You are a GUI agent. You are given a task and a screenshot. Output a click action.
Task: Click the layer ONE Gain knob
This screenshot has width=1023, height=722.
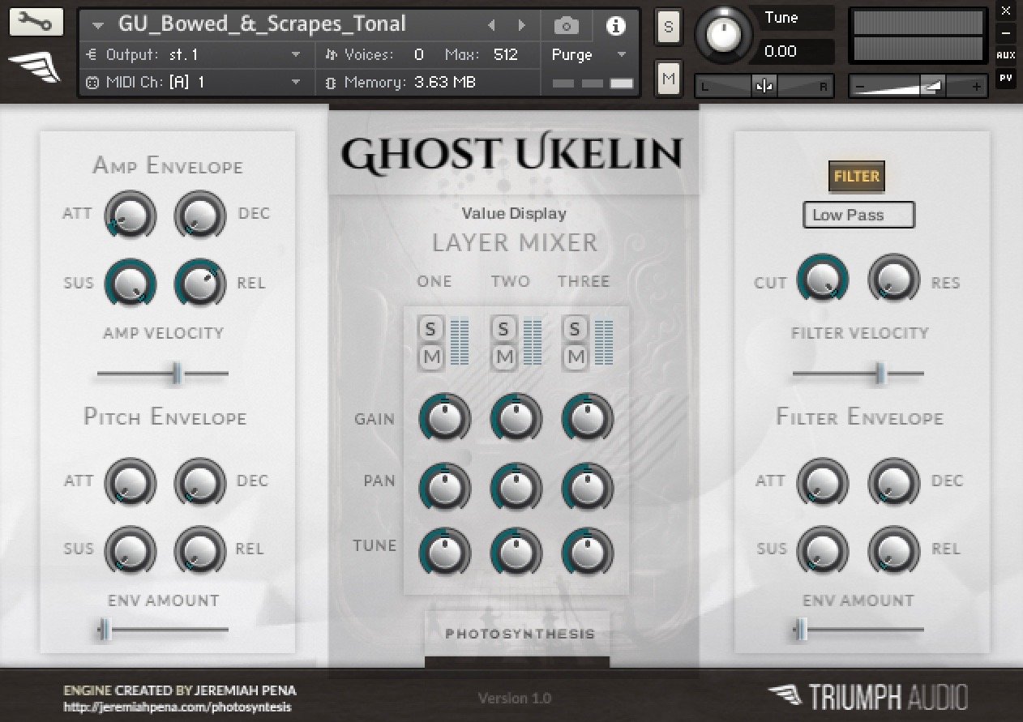pyautogui.click(x=444, y=419)
